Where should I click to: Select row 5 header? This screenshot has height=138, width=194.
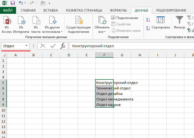tap(3, 83)
